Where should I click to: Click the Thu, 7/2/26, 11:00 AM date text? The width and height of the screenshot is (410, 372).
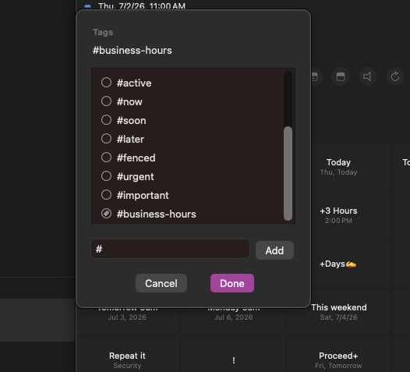(142, 5)
